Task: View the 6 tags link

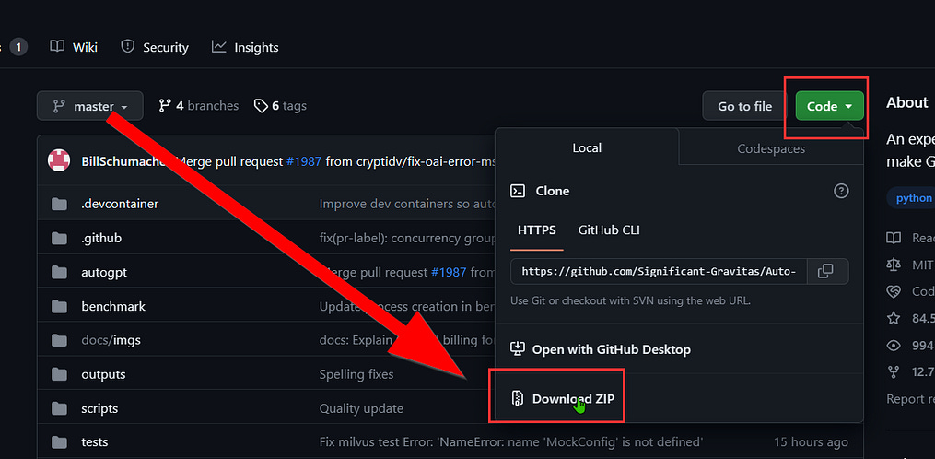Action: click(280, 106)
